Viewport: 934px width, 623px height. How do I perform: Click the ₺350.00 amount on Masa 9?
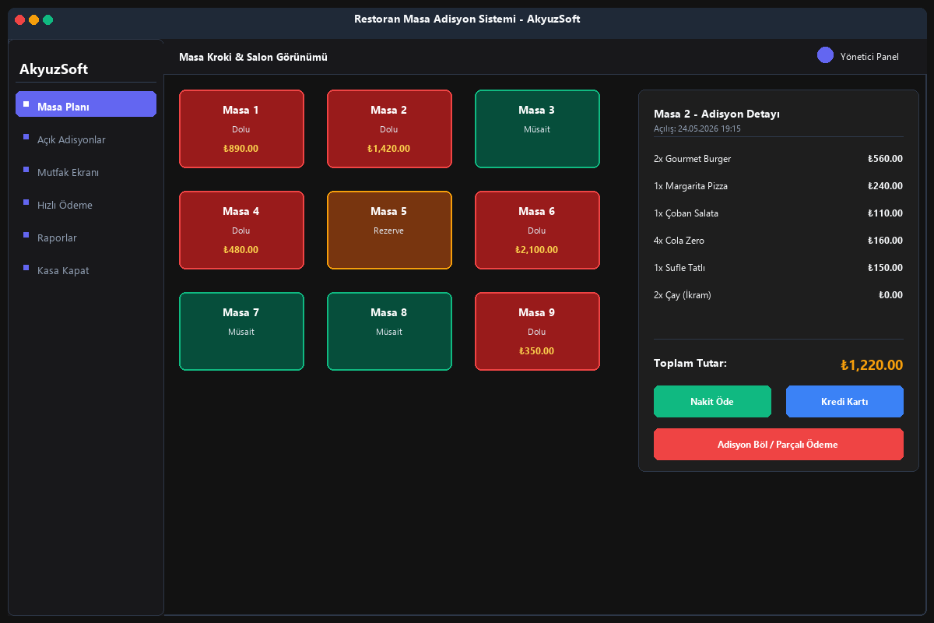pos(537,351)
